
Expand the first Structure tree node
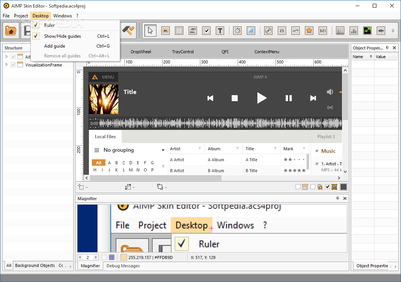(6, 57)
